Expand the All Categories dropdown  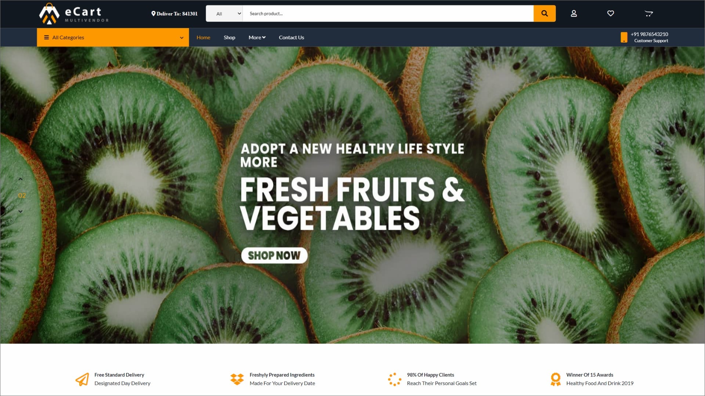click(113, 37)
